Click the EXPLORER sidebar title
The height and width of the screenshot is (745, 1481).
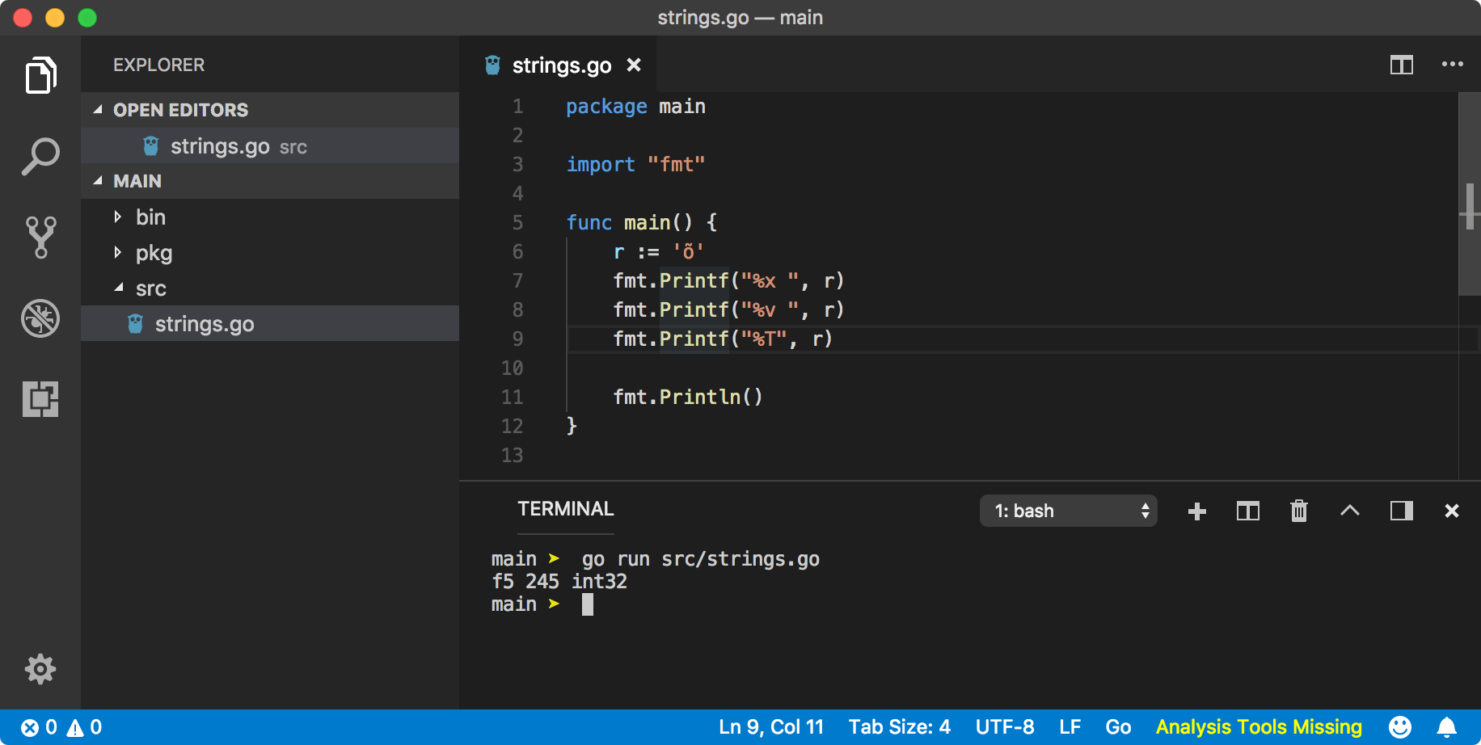pyautogui.click(x=158, y=65)
